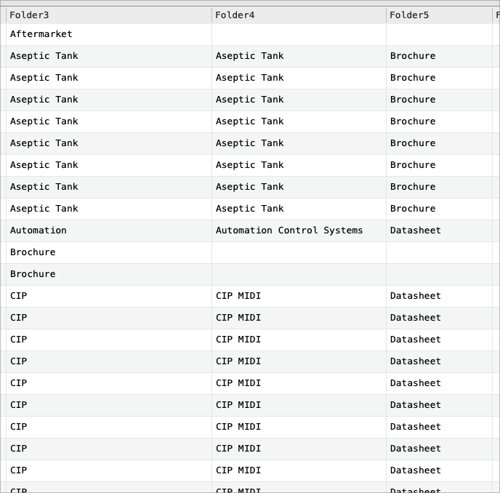
Task: Click the Folder5 Brochure cell directly above Automation's Datasheet
Action: pos(413,209)
